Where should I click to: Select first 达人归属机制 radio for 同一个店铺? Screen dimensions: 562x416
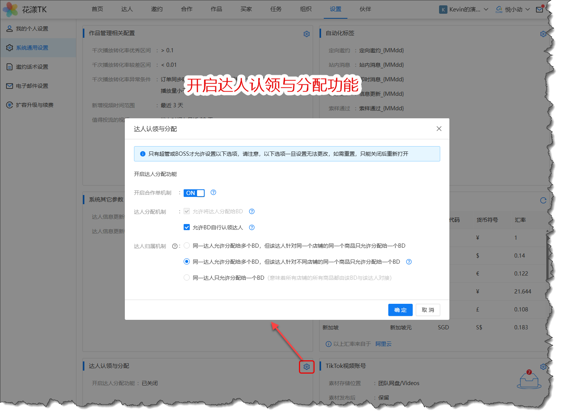(x=187, y=246)
